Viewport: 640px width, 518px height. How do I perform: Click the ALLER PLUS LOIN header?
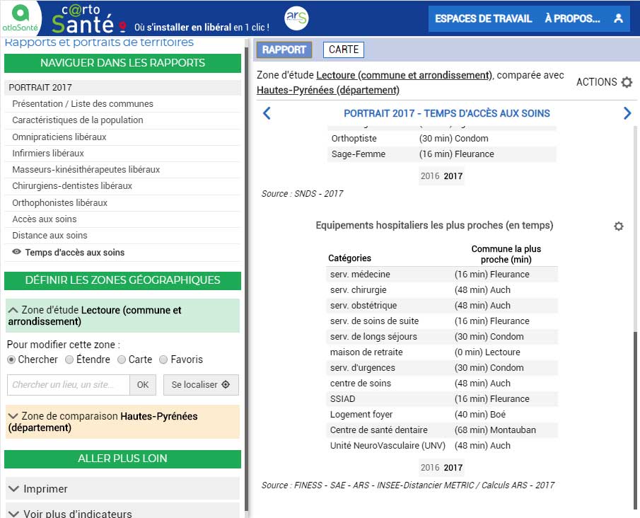click(122, 459)
